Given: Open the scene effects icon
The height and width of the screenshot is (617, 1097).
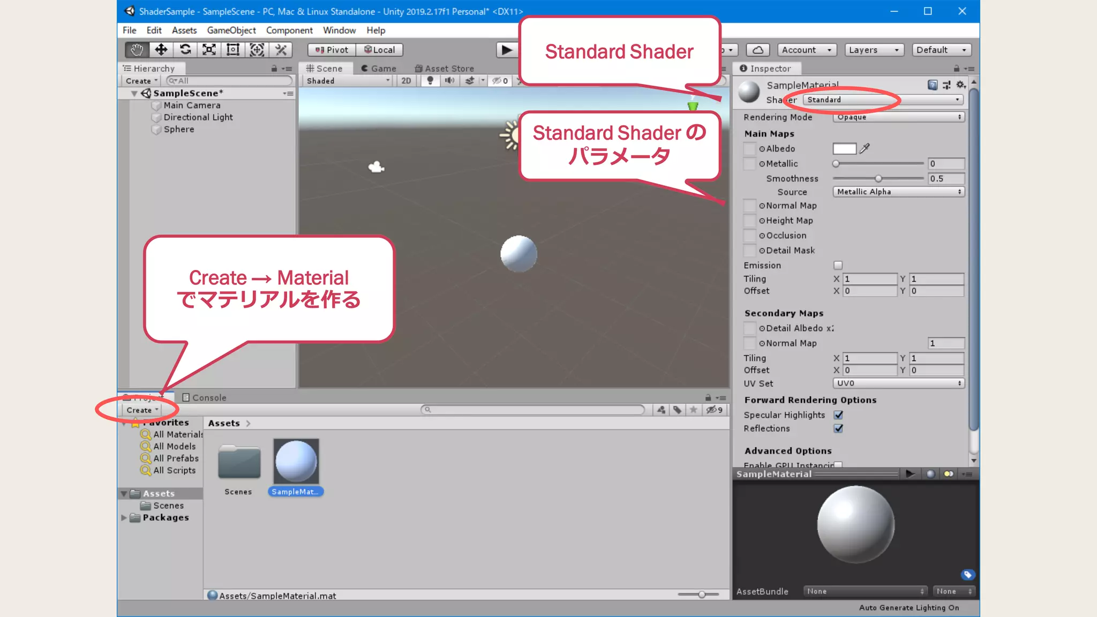Looking at the screenshot, I should [x=470, y=80].
